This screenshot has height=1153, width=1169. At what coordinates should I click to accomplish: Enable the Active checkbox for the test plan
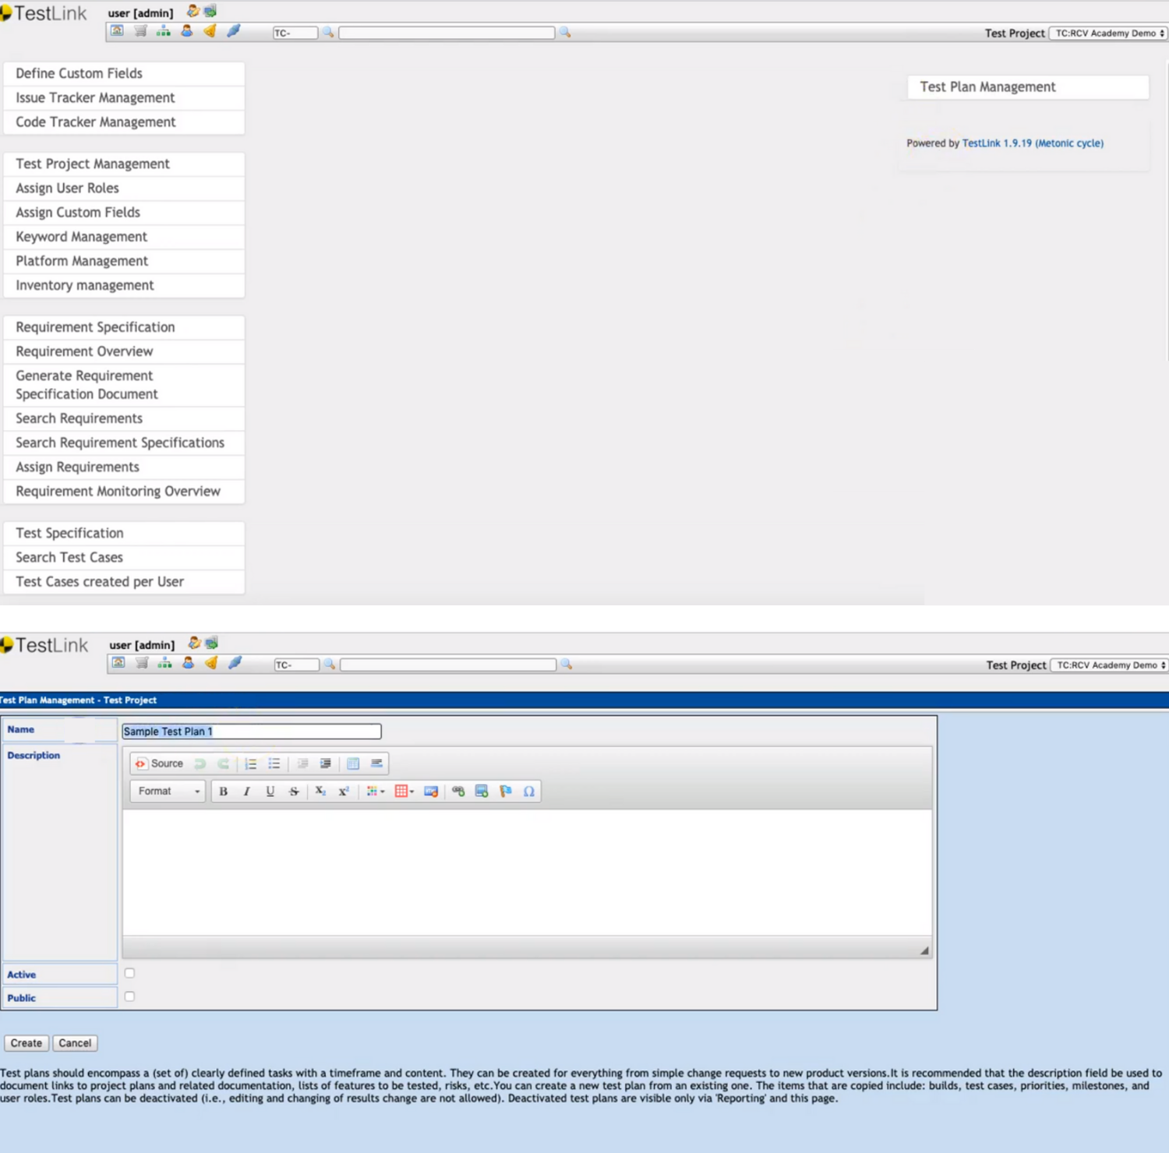[129, 973]
